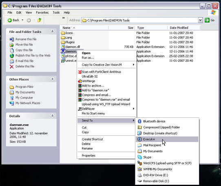
Task: Click the Rename this file icon
Action: tap(12, 39)
